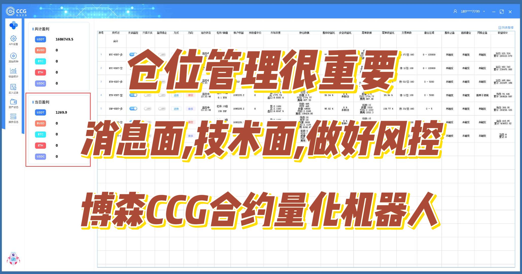Select the XRP-USDT-多 pair cell
This screenshot has width=522, height=274.
click(x=116, y=109)
